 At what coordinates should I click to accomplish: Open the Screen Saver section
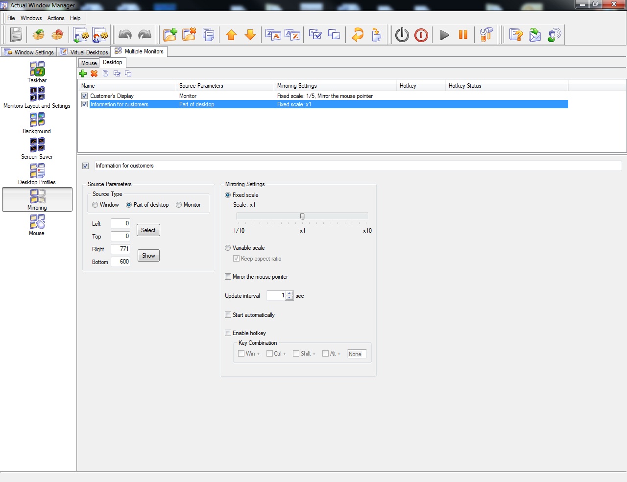coord(37,148)
